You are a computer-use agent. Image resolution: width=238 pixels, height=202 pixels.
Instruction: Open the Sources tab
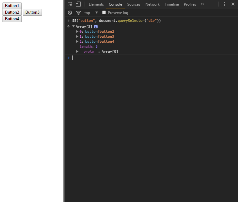(134, 4)
